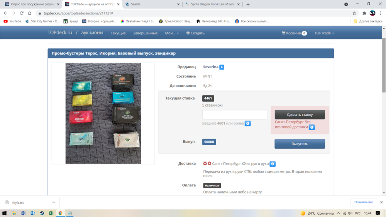Click the seller rating badge next to Severina
The height and width of the screenshot is (217, 386).
pos(222,67)
